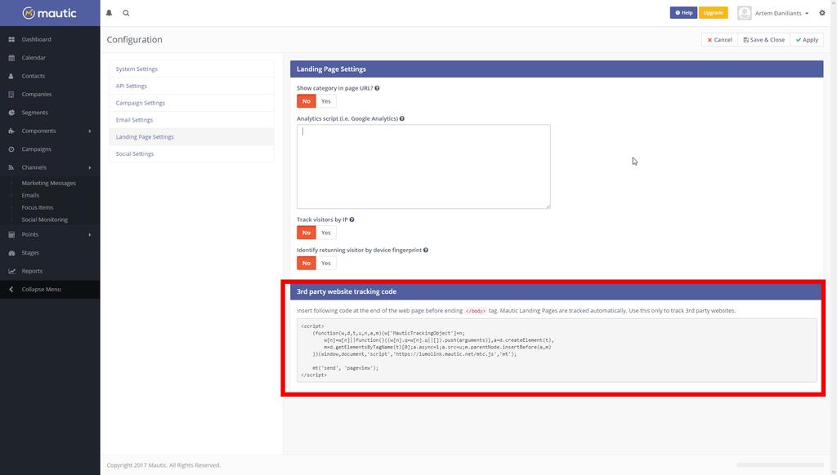Open the Artem Daniliants user dropdown

(x=781, y=13)
